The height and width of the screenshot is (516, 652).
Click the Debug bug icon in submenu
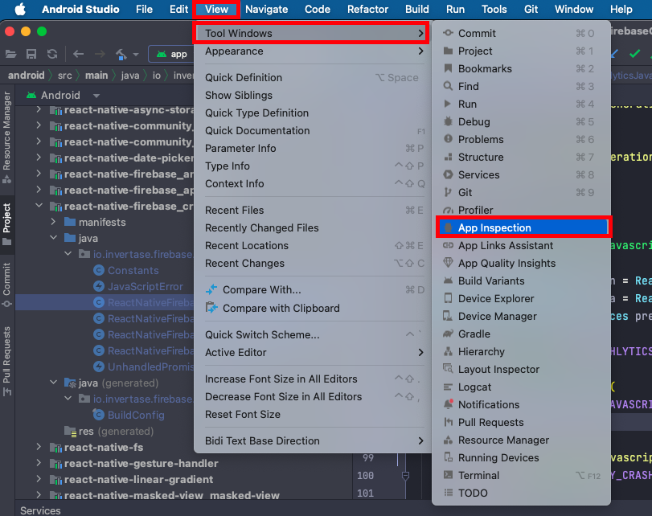point(448,121)
